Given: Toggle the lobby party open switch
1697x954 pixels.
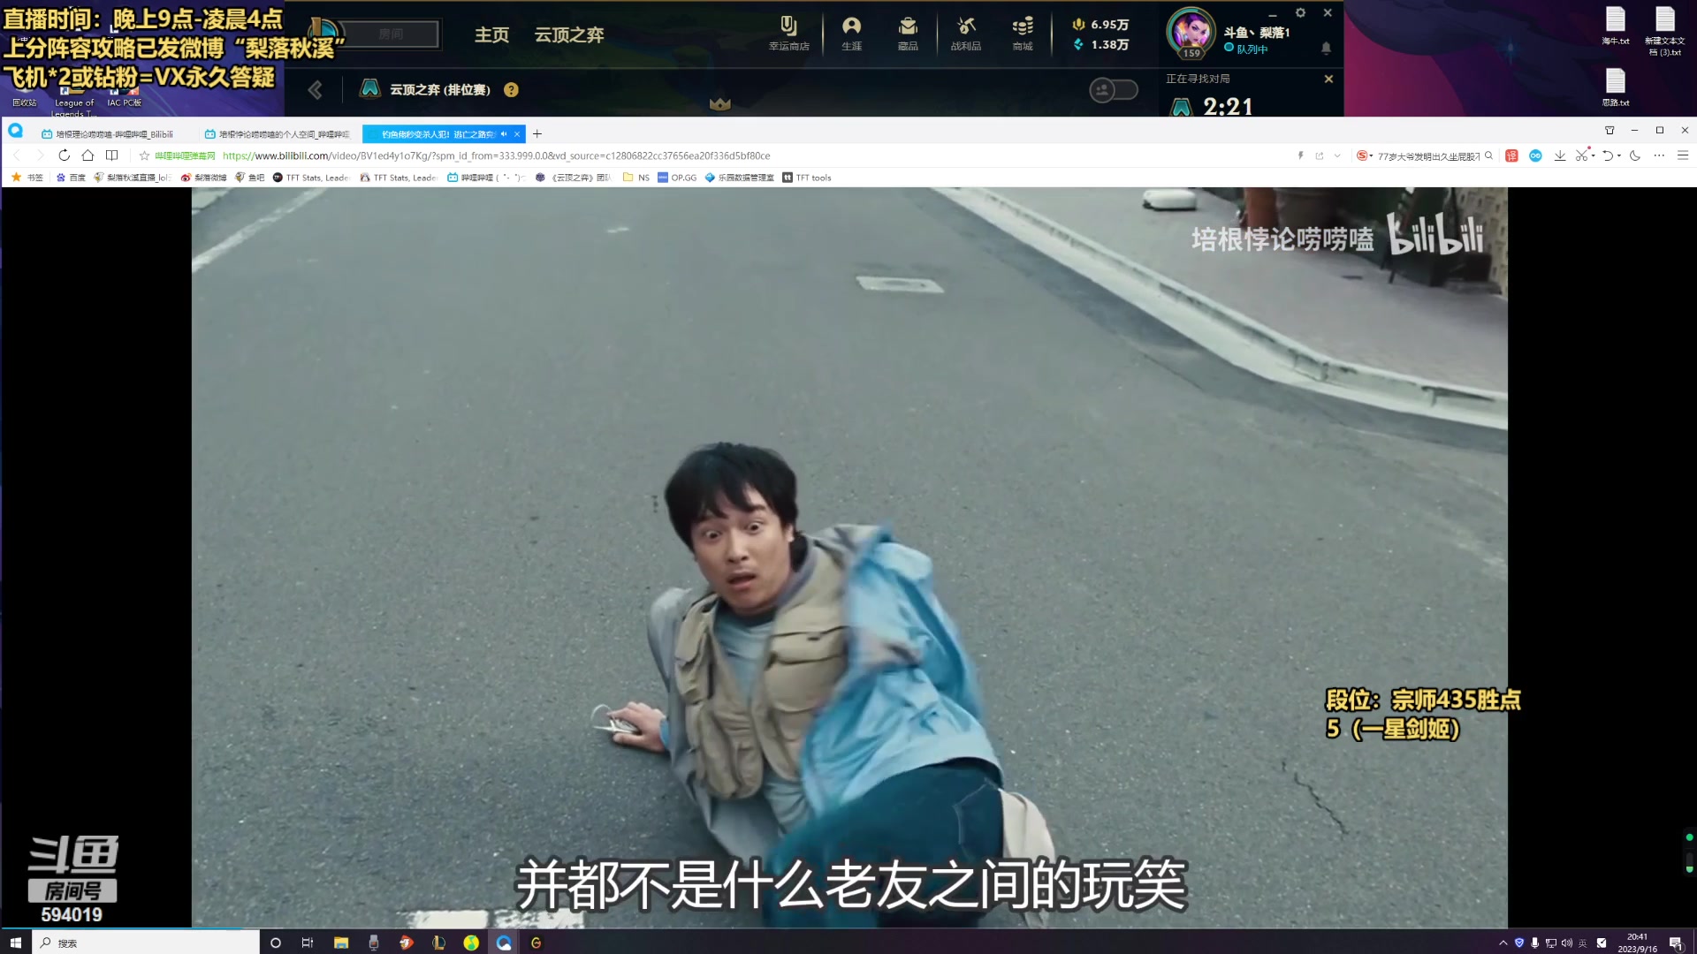Looking at the screenshot, I should click(1113, 89).
